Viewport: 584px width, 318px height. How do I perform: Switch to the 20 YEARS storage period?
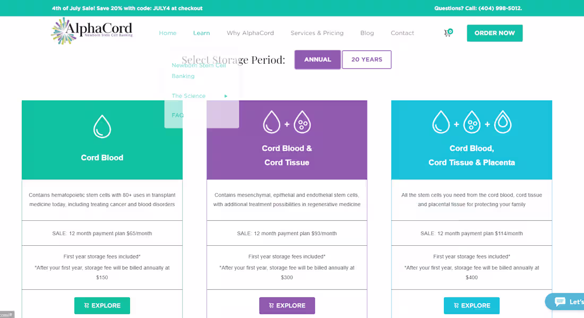[x=366, y=59]
